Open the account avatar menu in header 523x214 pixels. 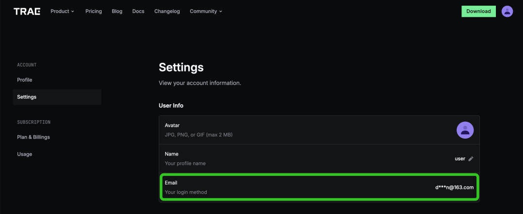point(507,11)
